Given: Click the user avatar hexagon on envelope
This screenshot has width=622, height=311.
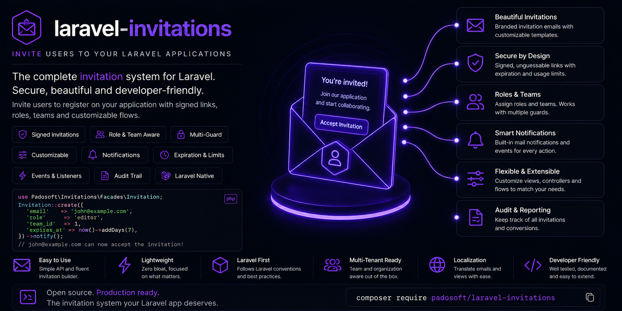Looking at the screenshot, I should (335, 158).
